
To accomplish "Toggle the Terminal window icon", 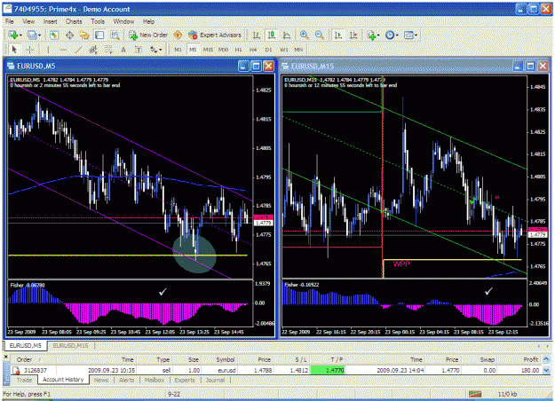I will coord(99,35).
